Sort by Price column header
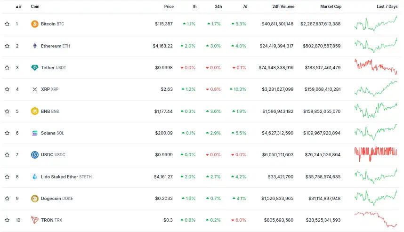 pos(169,7)
